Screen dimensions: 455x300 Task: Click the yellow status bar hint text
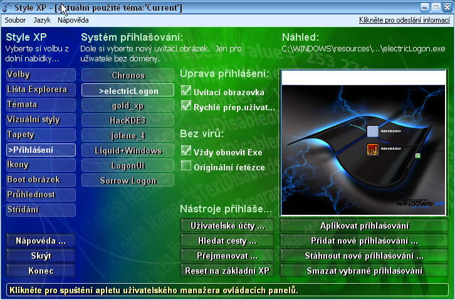[x=154, y=290]
